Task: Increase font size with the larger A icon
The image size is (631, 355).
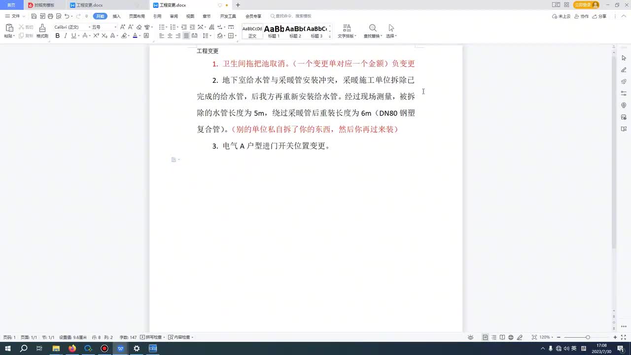Action: 123,27
